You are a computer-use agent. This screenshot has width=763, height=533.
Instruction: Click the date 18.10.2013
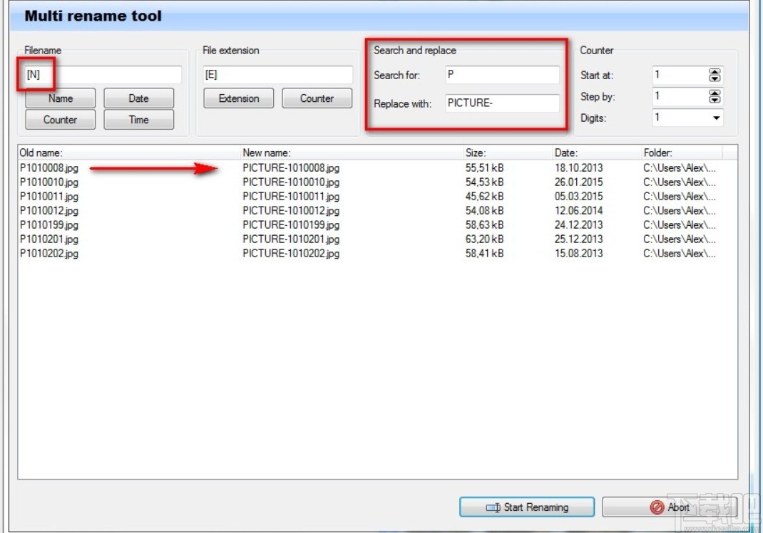coord(578,168)
